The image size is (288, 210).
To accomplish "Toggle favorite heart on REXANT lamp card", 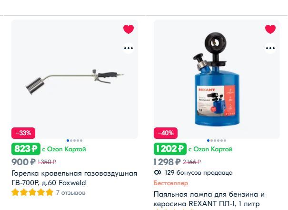I will click(270, 29).
